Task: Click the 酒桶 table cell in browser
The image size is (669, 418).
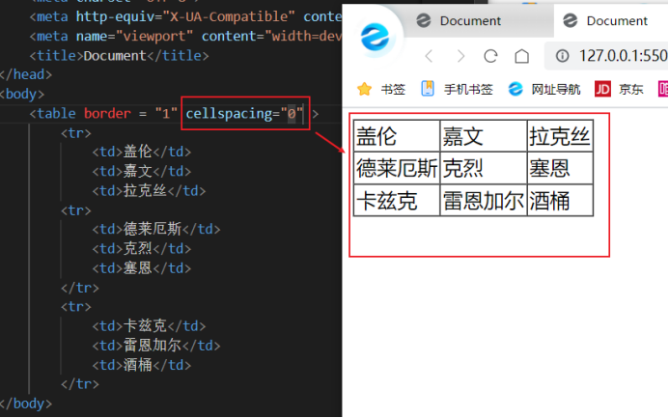Action: 560,200
